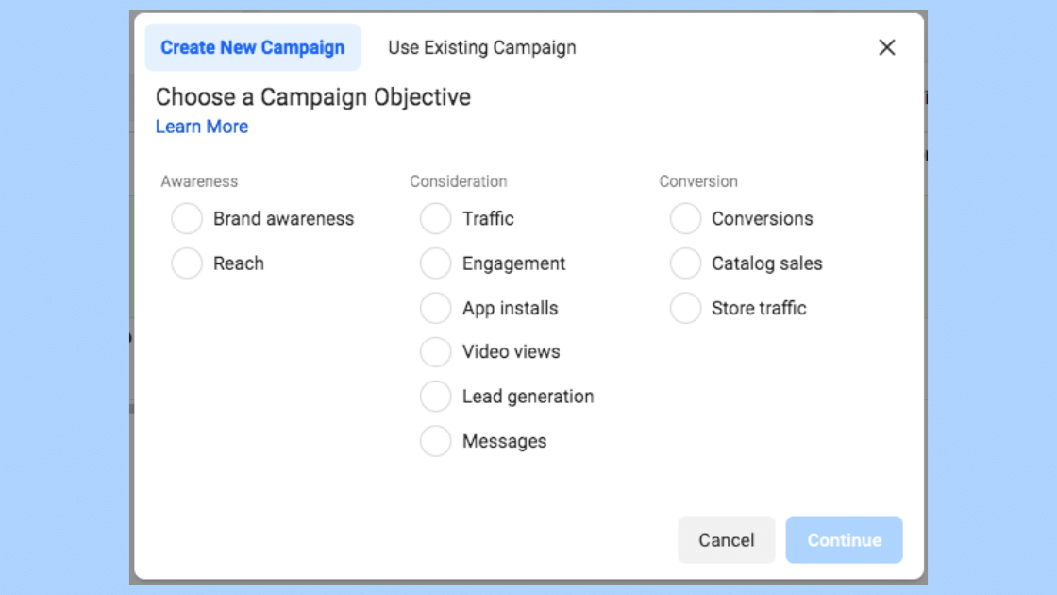The width and height of the screenshot is (1057, 595).
Task: Click the Consideration column header
Action: (459, 181)
